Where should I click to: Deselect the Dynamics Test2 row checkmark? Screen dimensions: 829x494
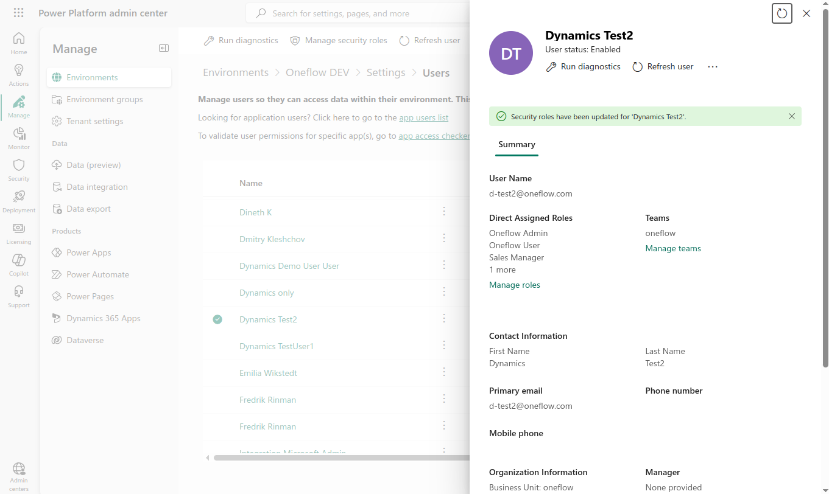pos(217,319)
